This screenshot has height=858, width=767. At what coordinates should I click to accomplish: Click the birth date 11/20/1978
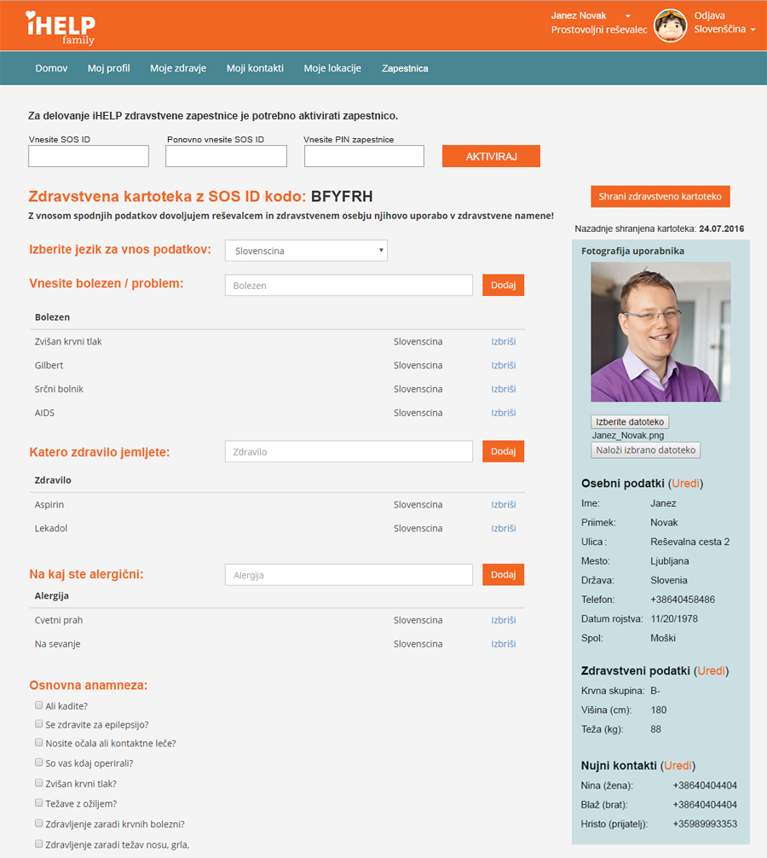674,619
